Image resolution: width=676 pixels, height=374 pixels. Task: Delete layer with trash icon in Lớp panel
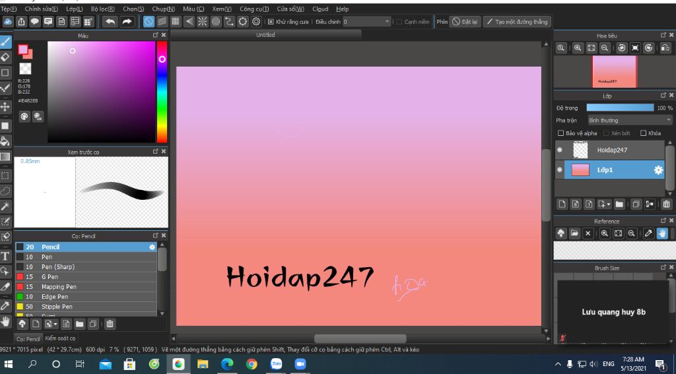click(x=667, y=204)
